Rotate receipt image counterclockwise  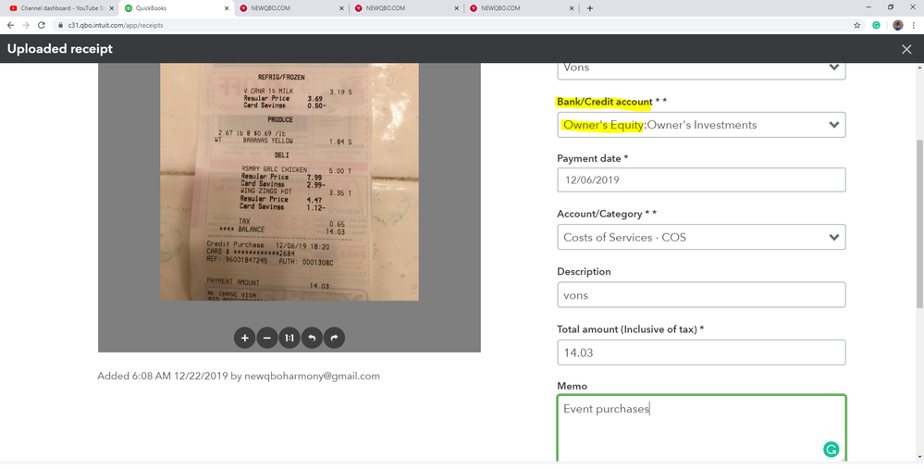[x=312, y=339]
